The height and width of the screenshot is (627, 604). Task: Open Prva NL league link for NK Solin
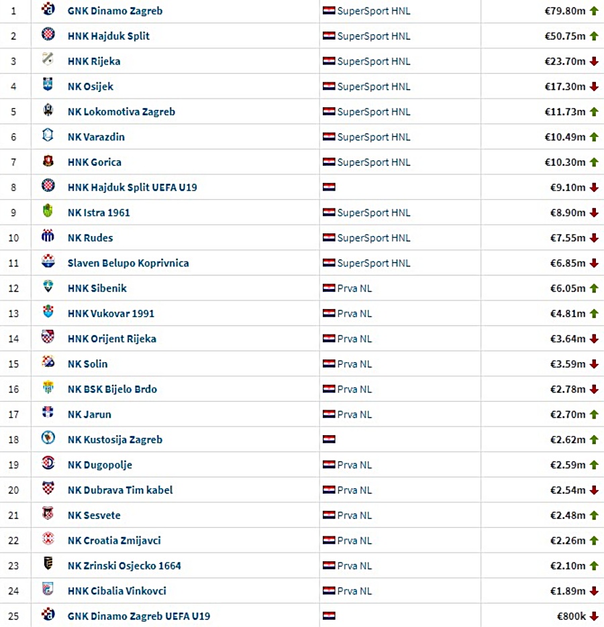click(354, 364)
